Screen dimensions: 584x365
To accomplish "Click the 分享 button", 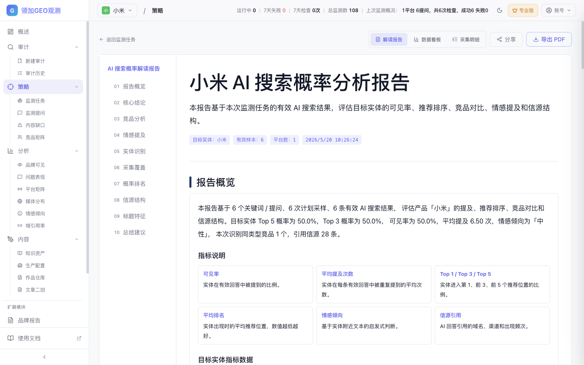I will tap(506, 39).
